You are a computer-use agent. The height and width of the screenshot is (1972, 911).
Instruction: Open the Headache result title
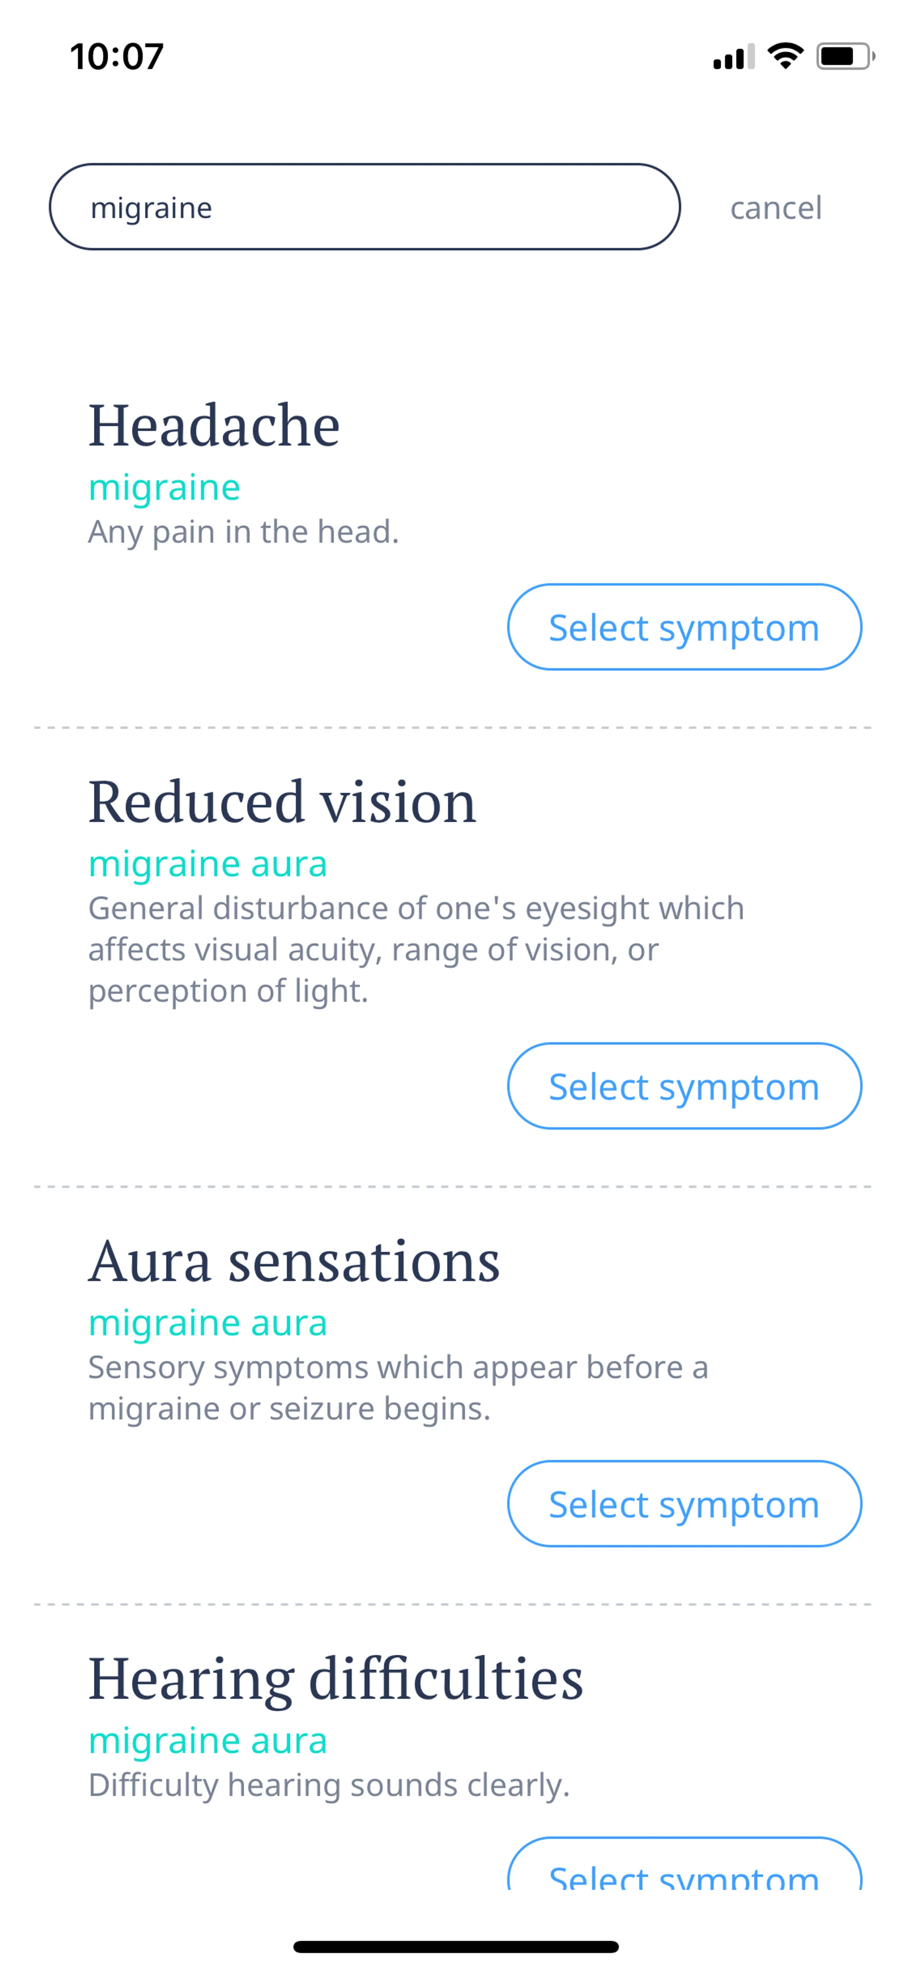point(214,425)
